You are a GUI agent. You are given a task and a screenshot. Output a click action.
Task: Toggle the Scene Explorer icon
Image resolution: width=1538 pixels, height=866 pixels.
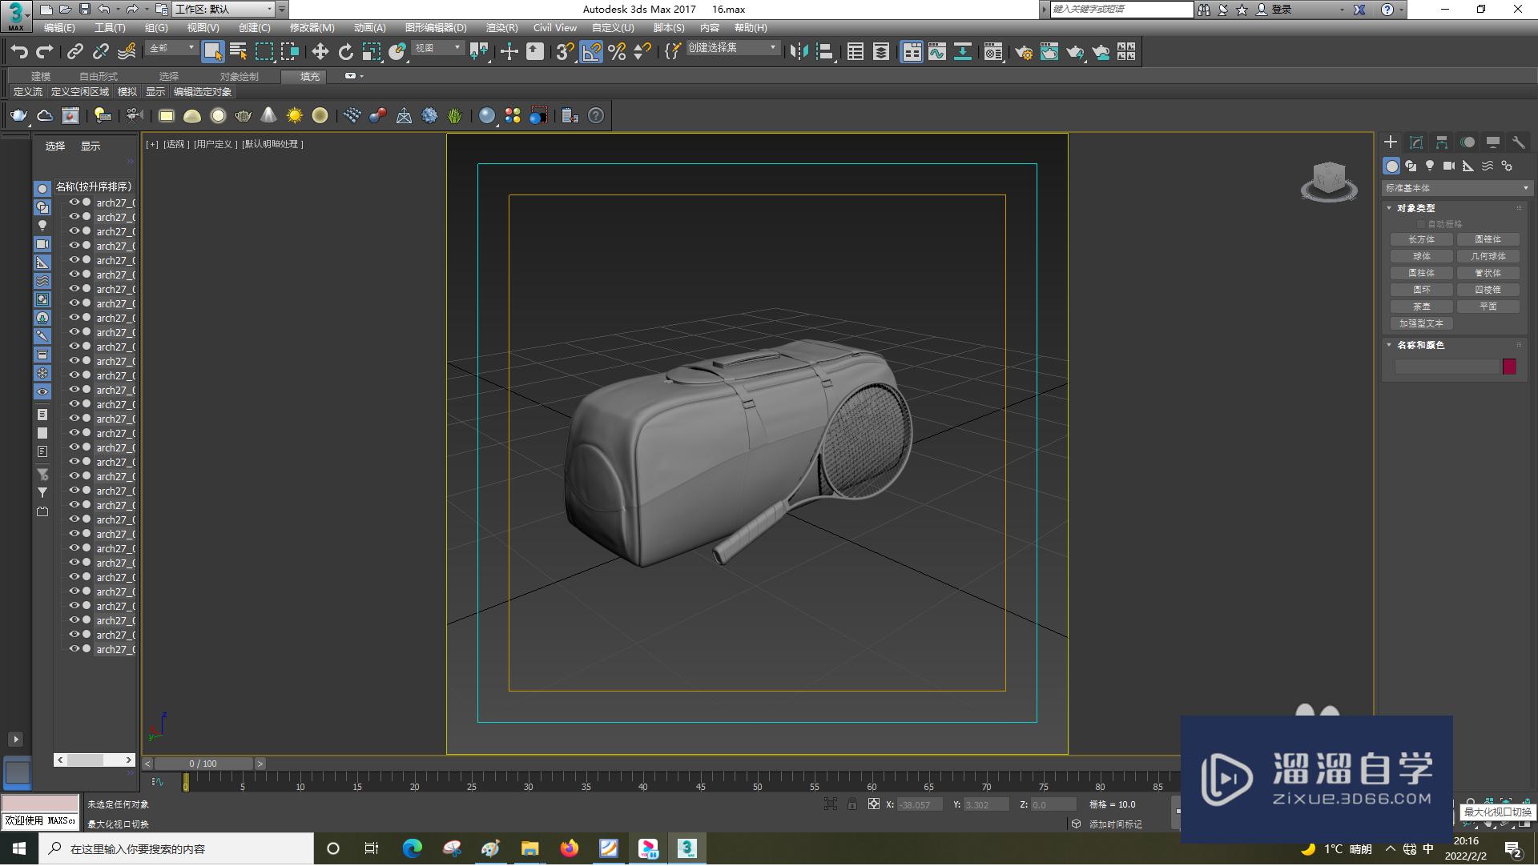click(856, 52)
